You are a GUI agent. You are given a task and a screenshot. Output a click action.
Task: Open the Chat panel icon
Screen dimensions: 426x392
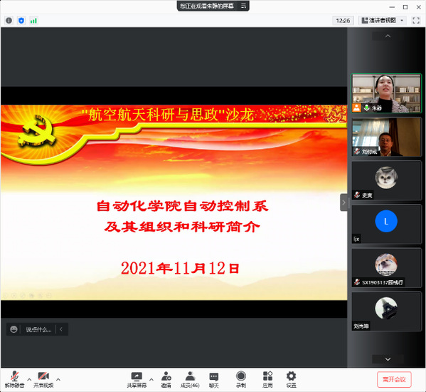click(214, 380)
